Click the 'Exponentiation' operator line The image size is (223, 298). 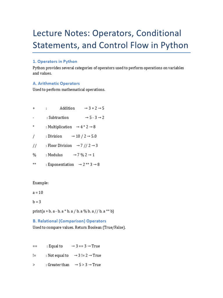[x=61, y=164]
